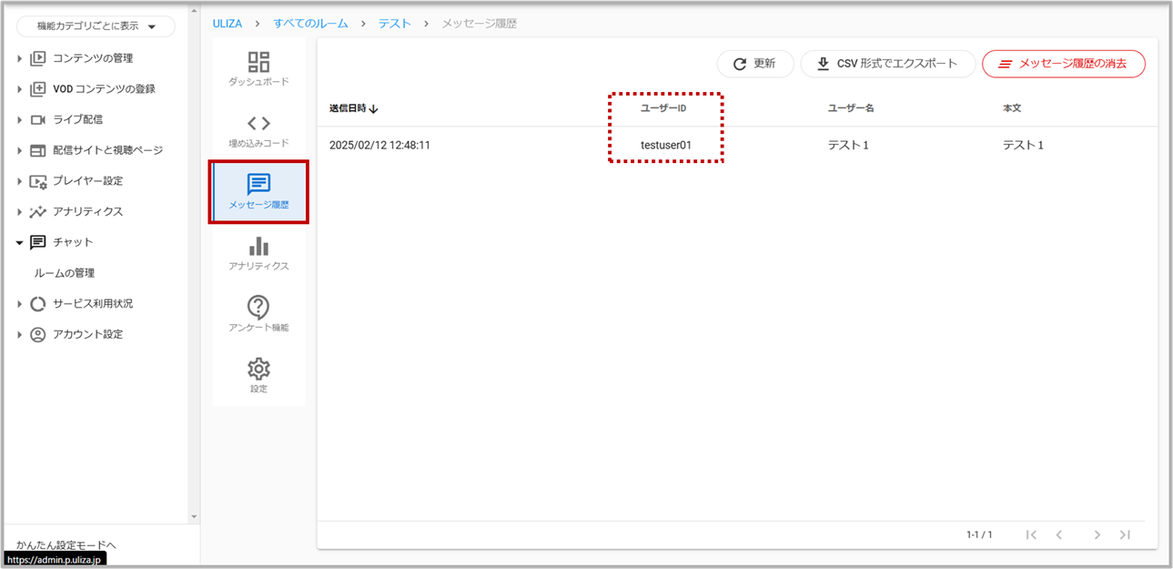Image resolution: width=1173 pixels, height=569 pixels.
Task: Click timestamp 2025/02/12 12:48:11 cell
Action: coord(379,145)
